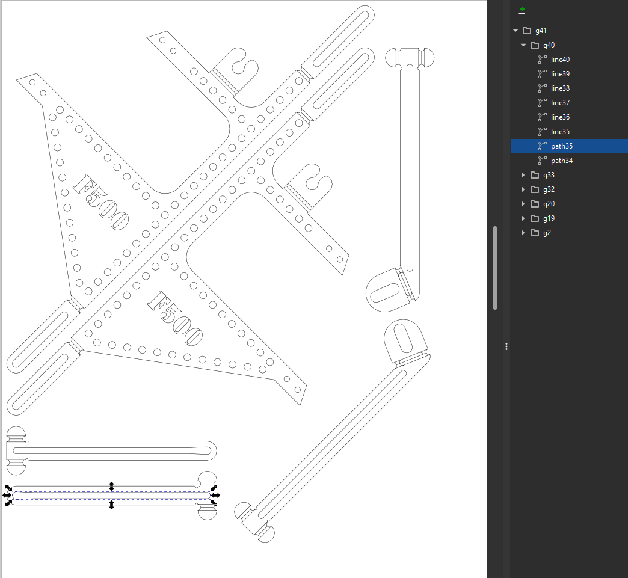Click the top-center scale handle of selection
The height and width of the screenshot is (578, 628).
coord(111,485)
